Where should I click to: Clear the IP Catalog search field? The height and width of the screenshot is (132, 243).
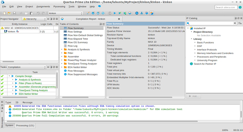[x=235, y=23]
